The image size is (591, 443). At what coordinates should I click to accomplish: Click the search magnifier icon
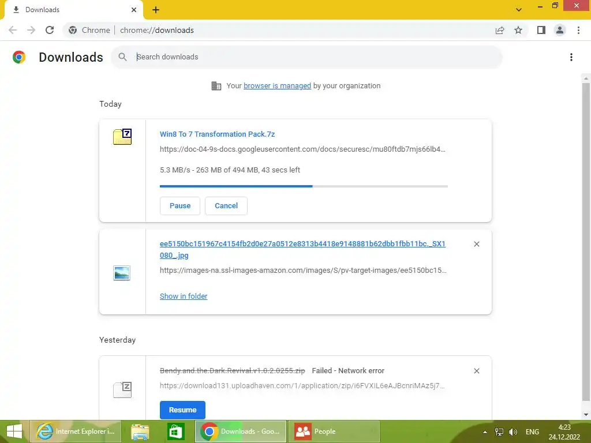point(122,57)
